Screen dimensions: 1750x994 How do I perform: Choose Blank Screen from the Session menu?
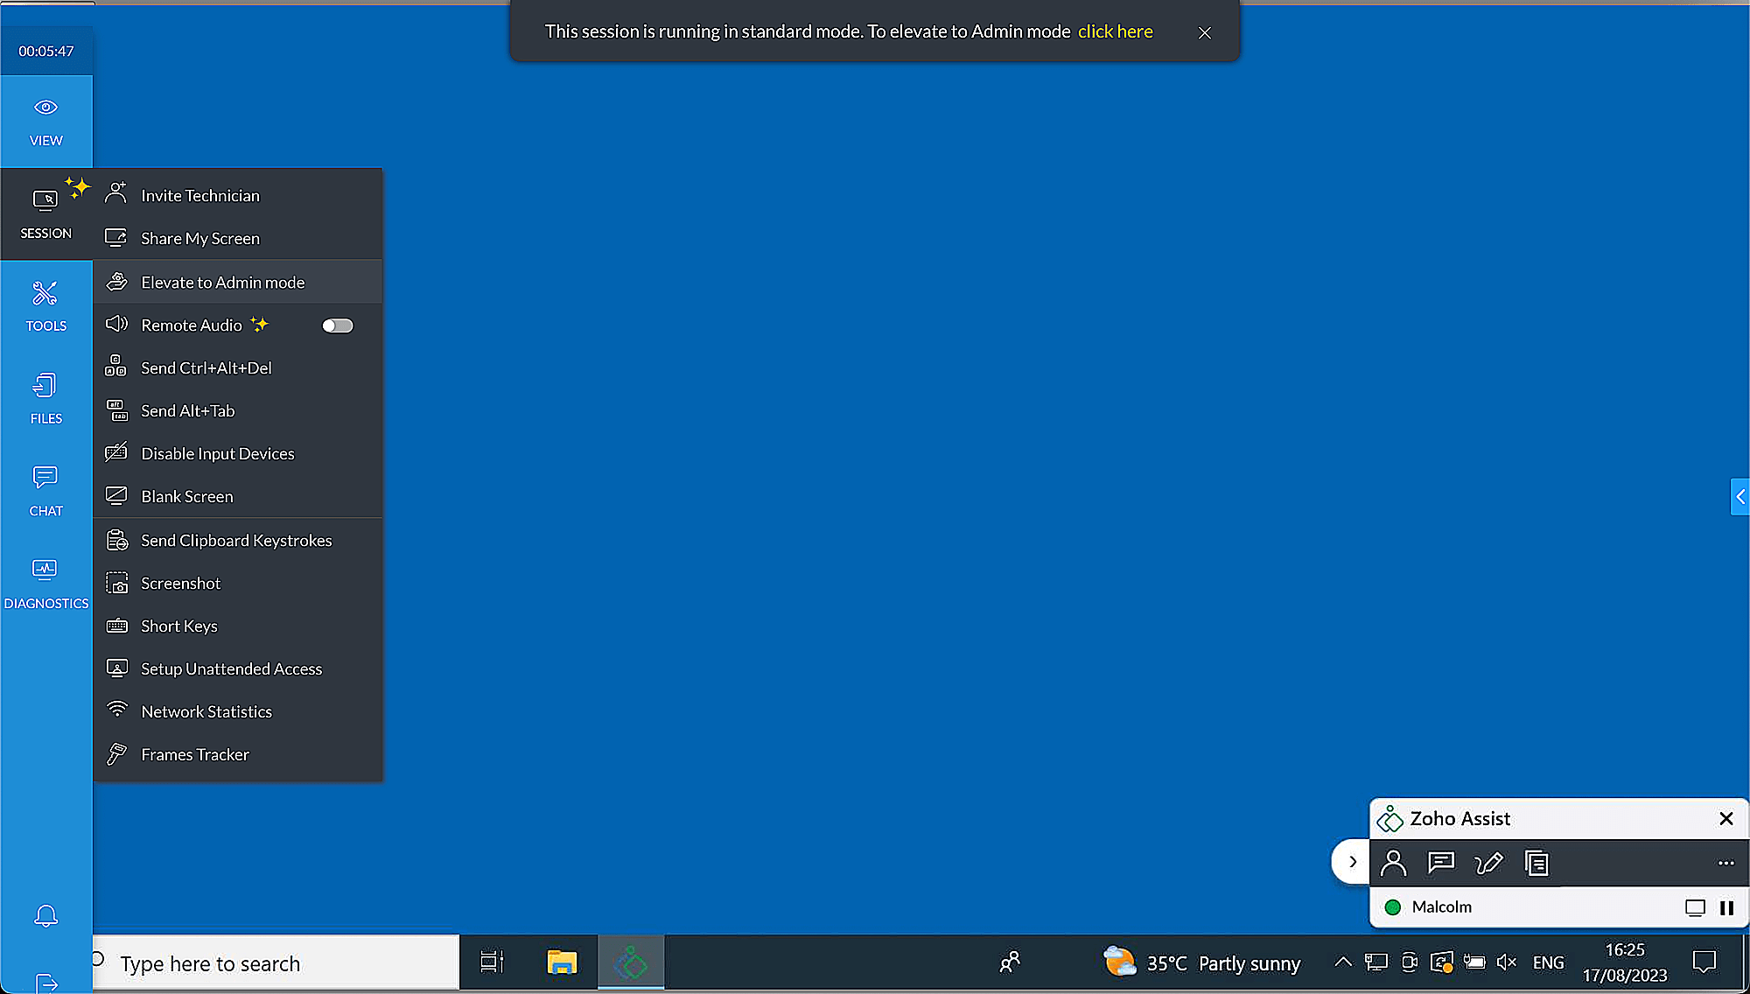click(187, 496)
